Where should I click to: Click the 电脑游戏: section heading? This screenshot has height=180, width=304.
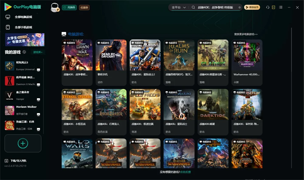click(76, 34)
